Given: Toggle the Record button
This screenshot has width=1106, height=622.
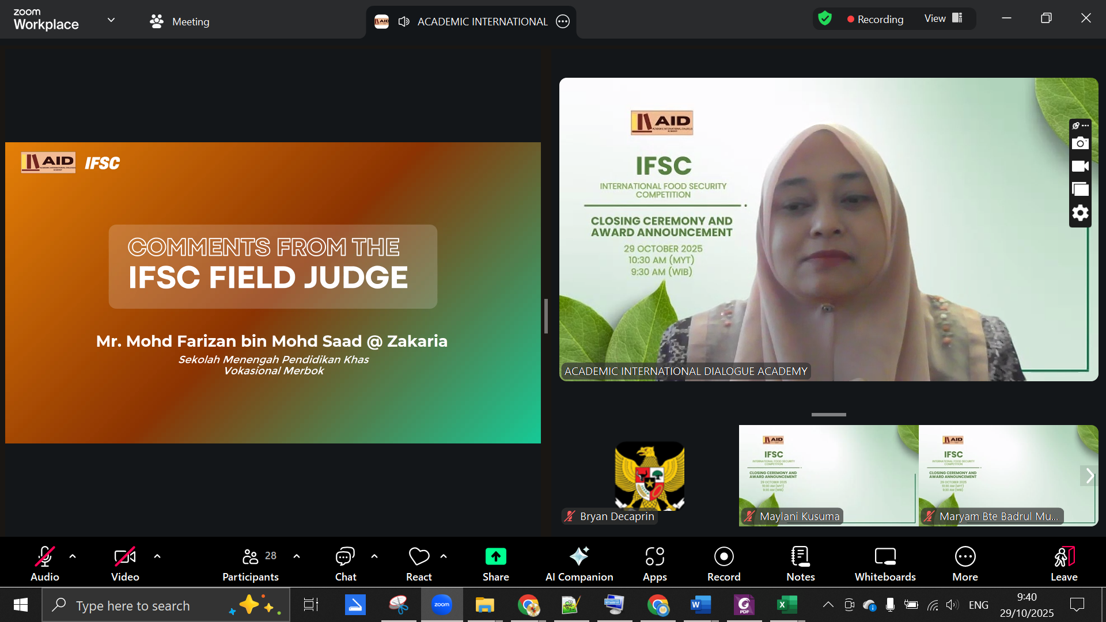Looking at the screenshot, I should tap(724, 563).
